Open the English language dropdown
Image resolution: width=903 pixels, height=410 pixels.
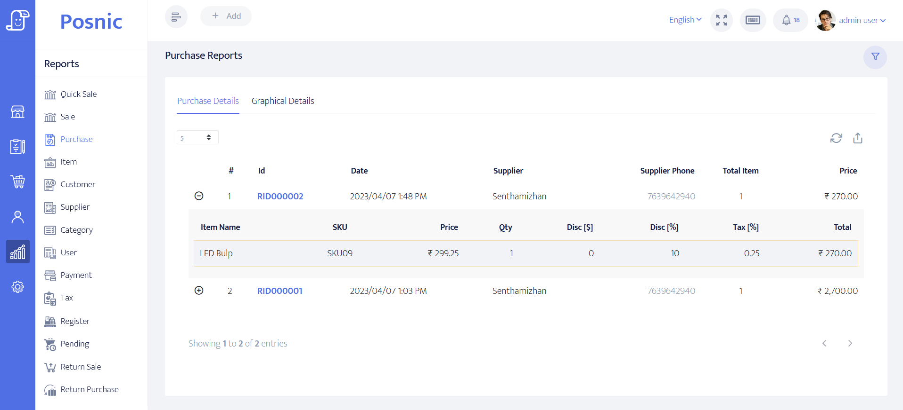coord(685,20)
